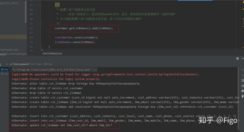Open the Run panel settings gear
Screen dimensions: 244x132
coord(238,59)
